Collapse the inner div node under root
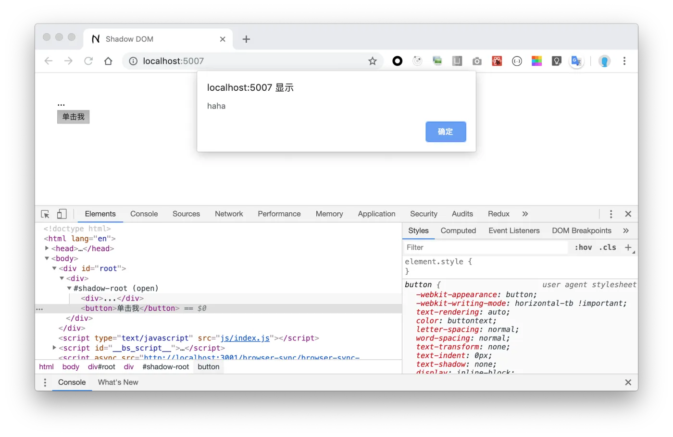Screen dimensions: 673x437 (62, 279)
